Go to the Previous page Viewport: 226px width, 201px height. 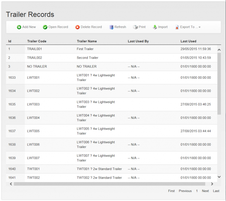point(185,191)
